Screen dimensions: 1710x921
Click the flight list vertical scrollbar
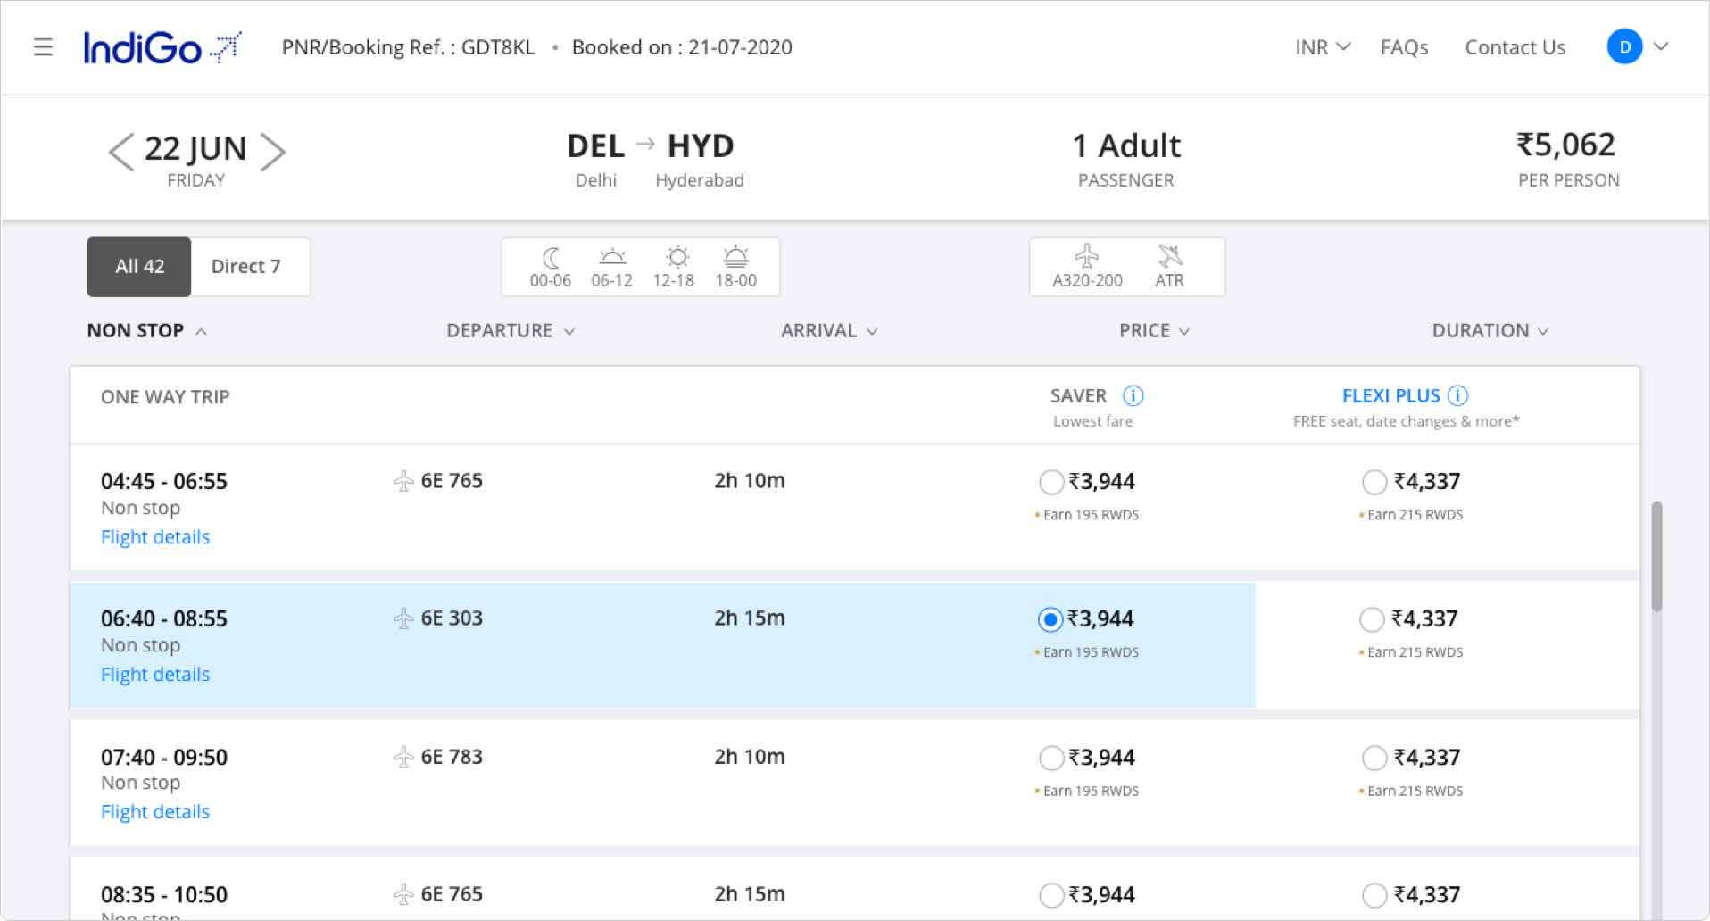tap(1656, 557)
